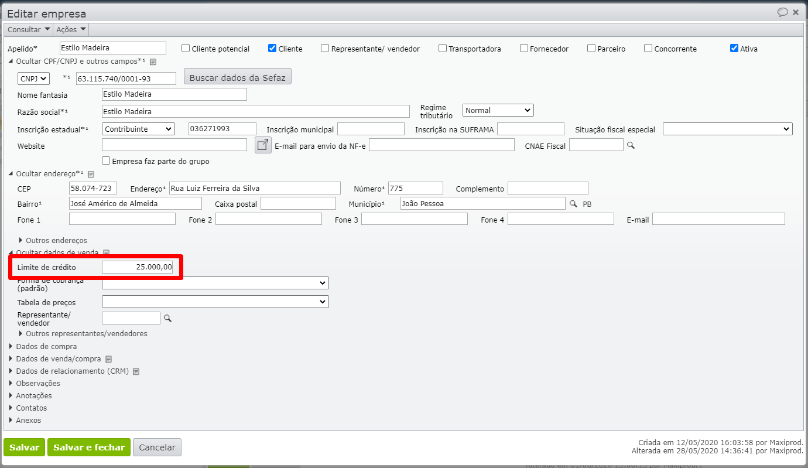The image size is (808, 468).
Task: Click the Salvar button
Action: (x=24, y=447)
